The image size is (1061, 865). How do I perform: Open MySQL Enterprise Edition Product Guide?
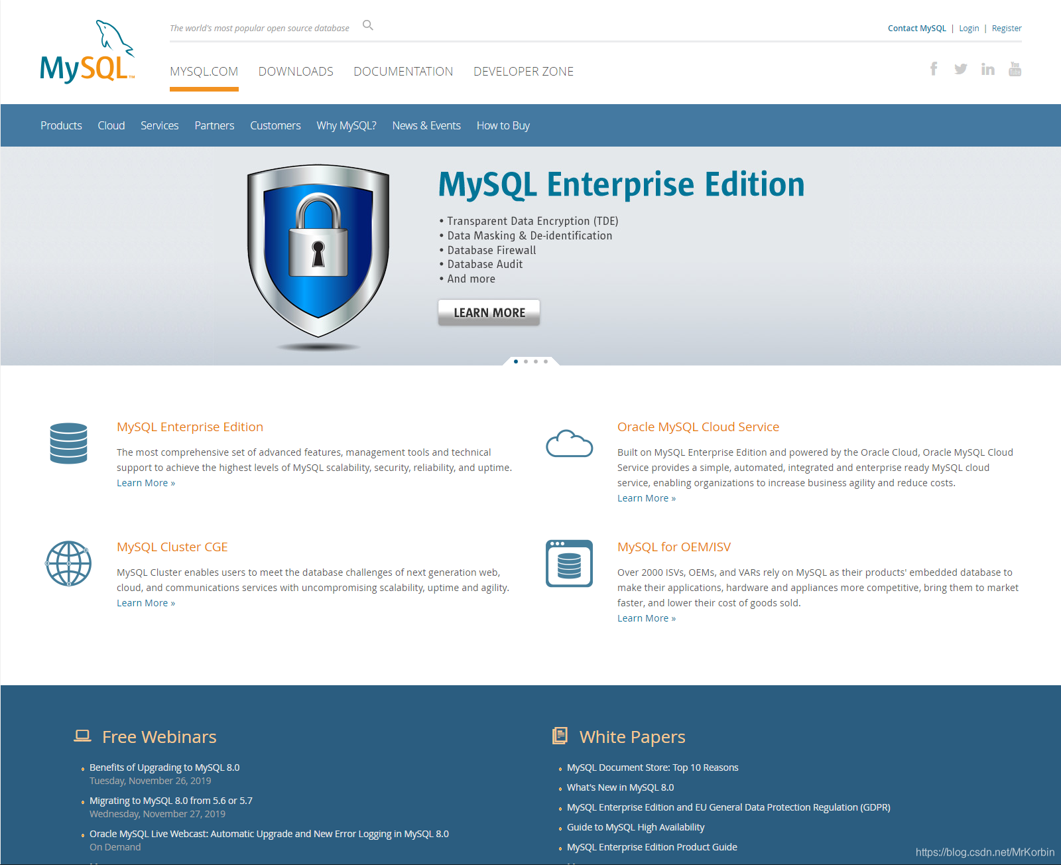click(652, 847)
